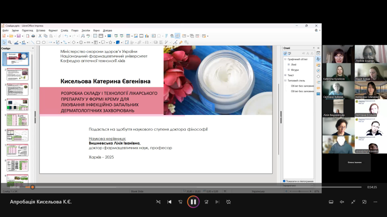Open the symbol shapes smiley dropdown

(85, 43)
